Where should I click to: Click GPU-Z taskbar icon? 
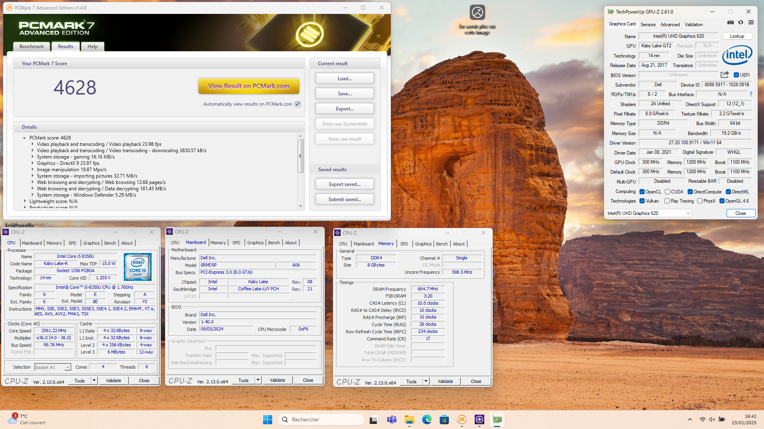497,419
